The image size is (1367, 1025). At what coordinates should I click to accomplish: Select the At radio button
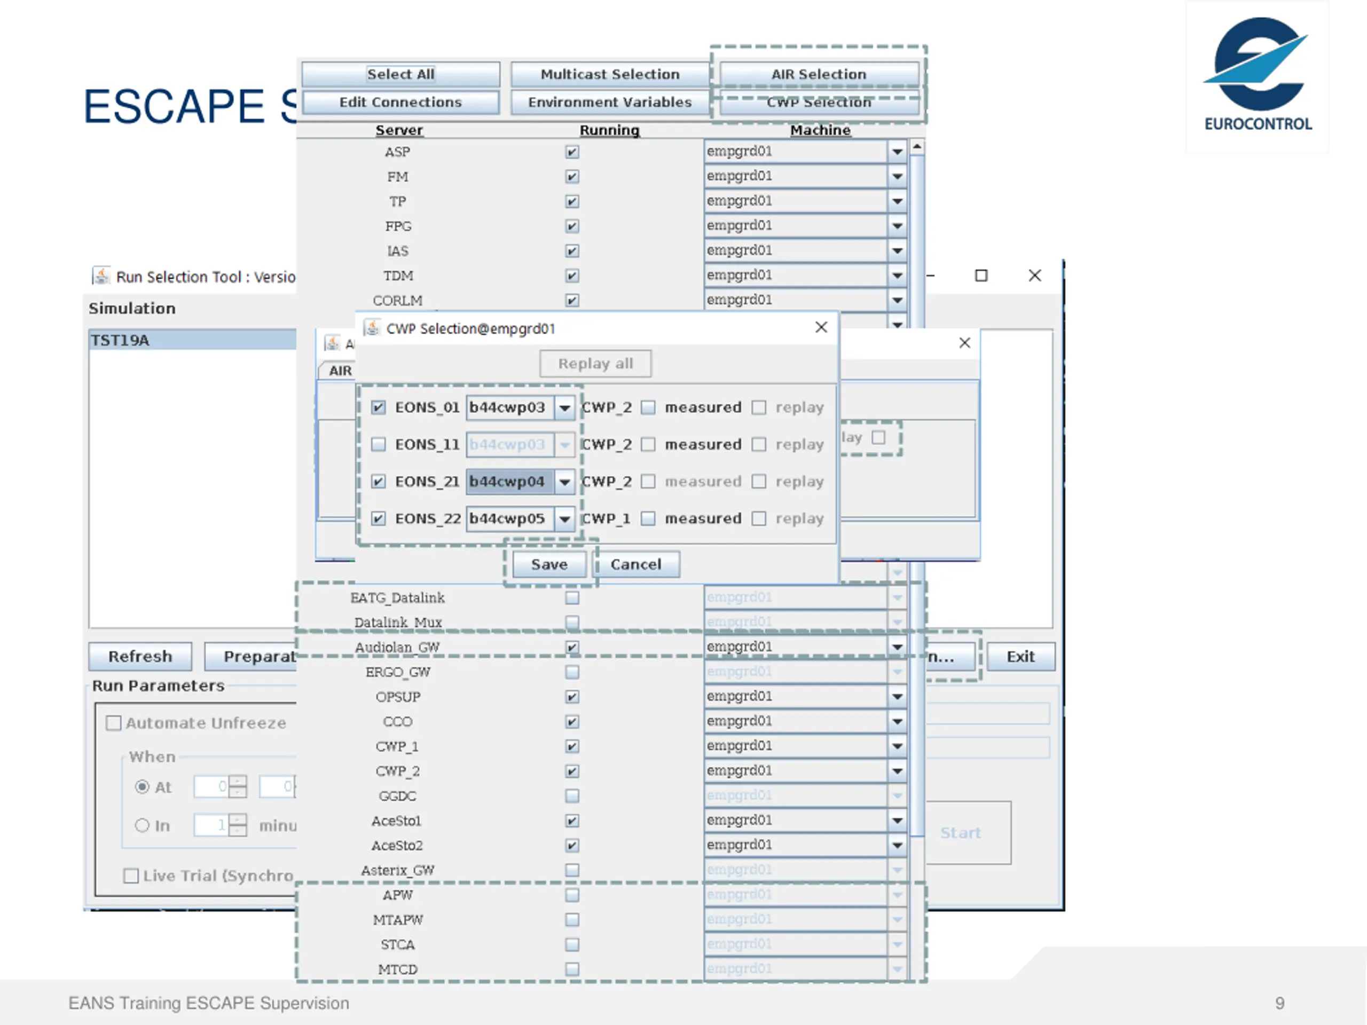tap(142, 786)
